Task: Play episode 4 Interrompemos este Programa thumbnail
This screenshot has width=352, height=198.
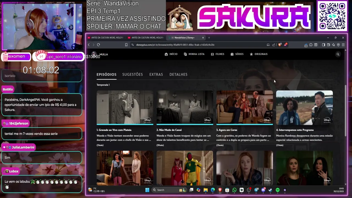Action: (x=304, y=108)
